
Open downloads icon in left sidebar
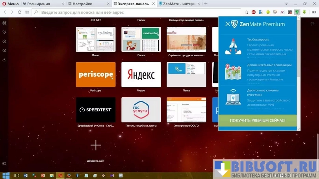click(4, 60)
